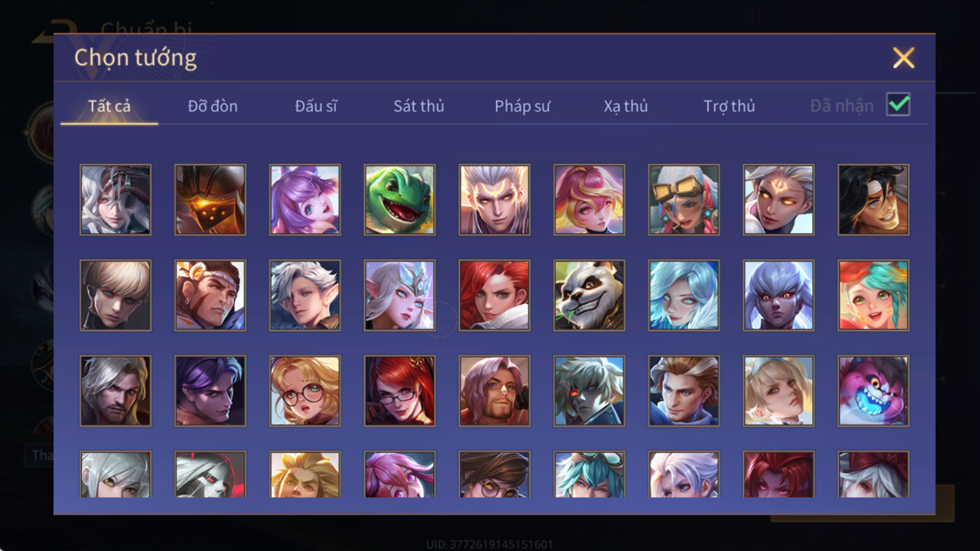Pick the panda hero portrait
This screenshot has height=551, width=980.
589,295
